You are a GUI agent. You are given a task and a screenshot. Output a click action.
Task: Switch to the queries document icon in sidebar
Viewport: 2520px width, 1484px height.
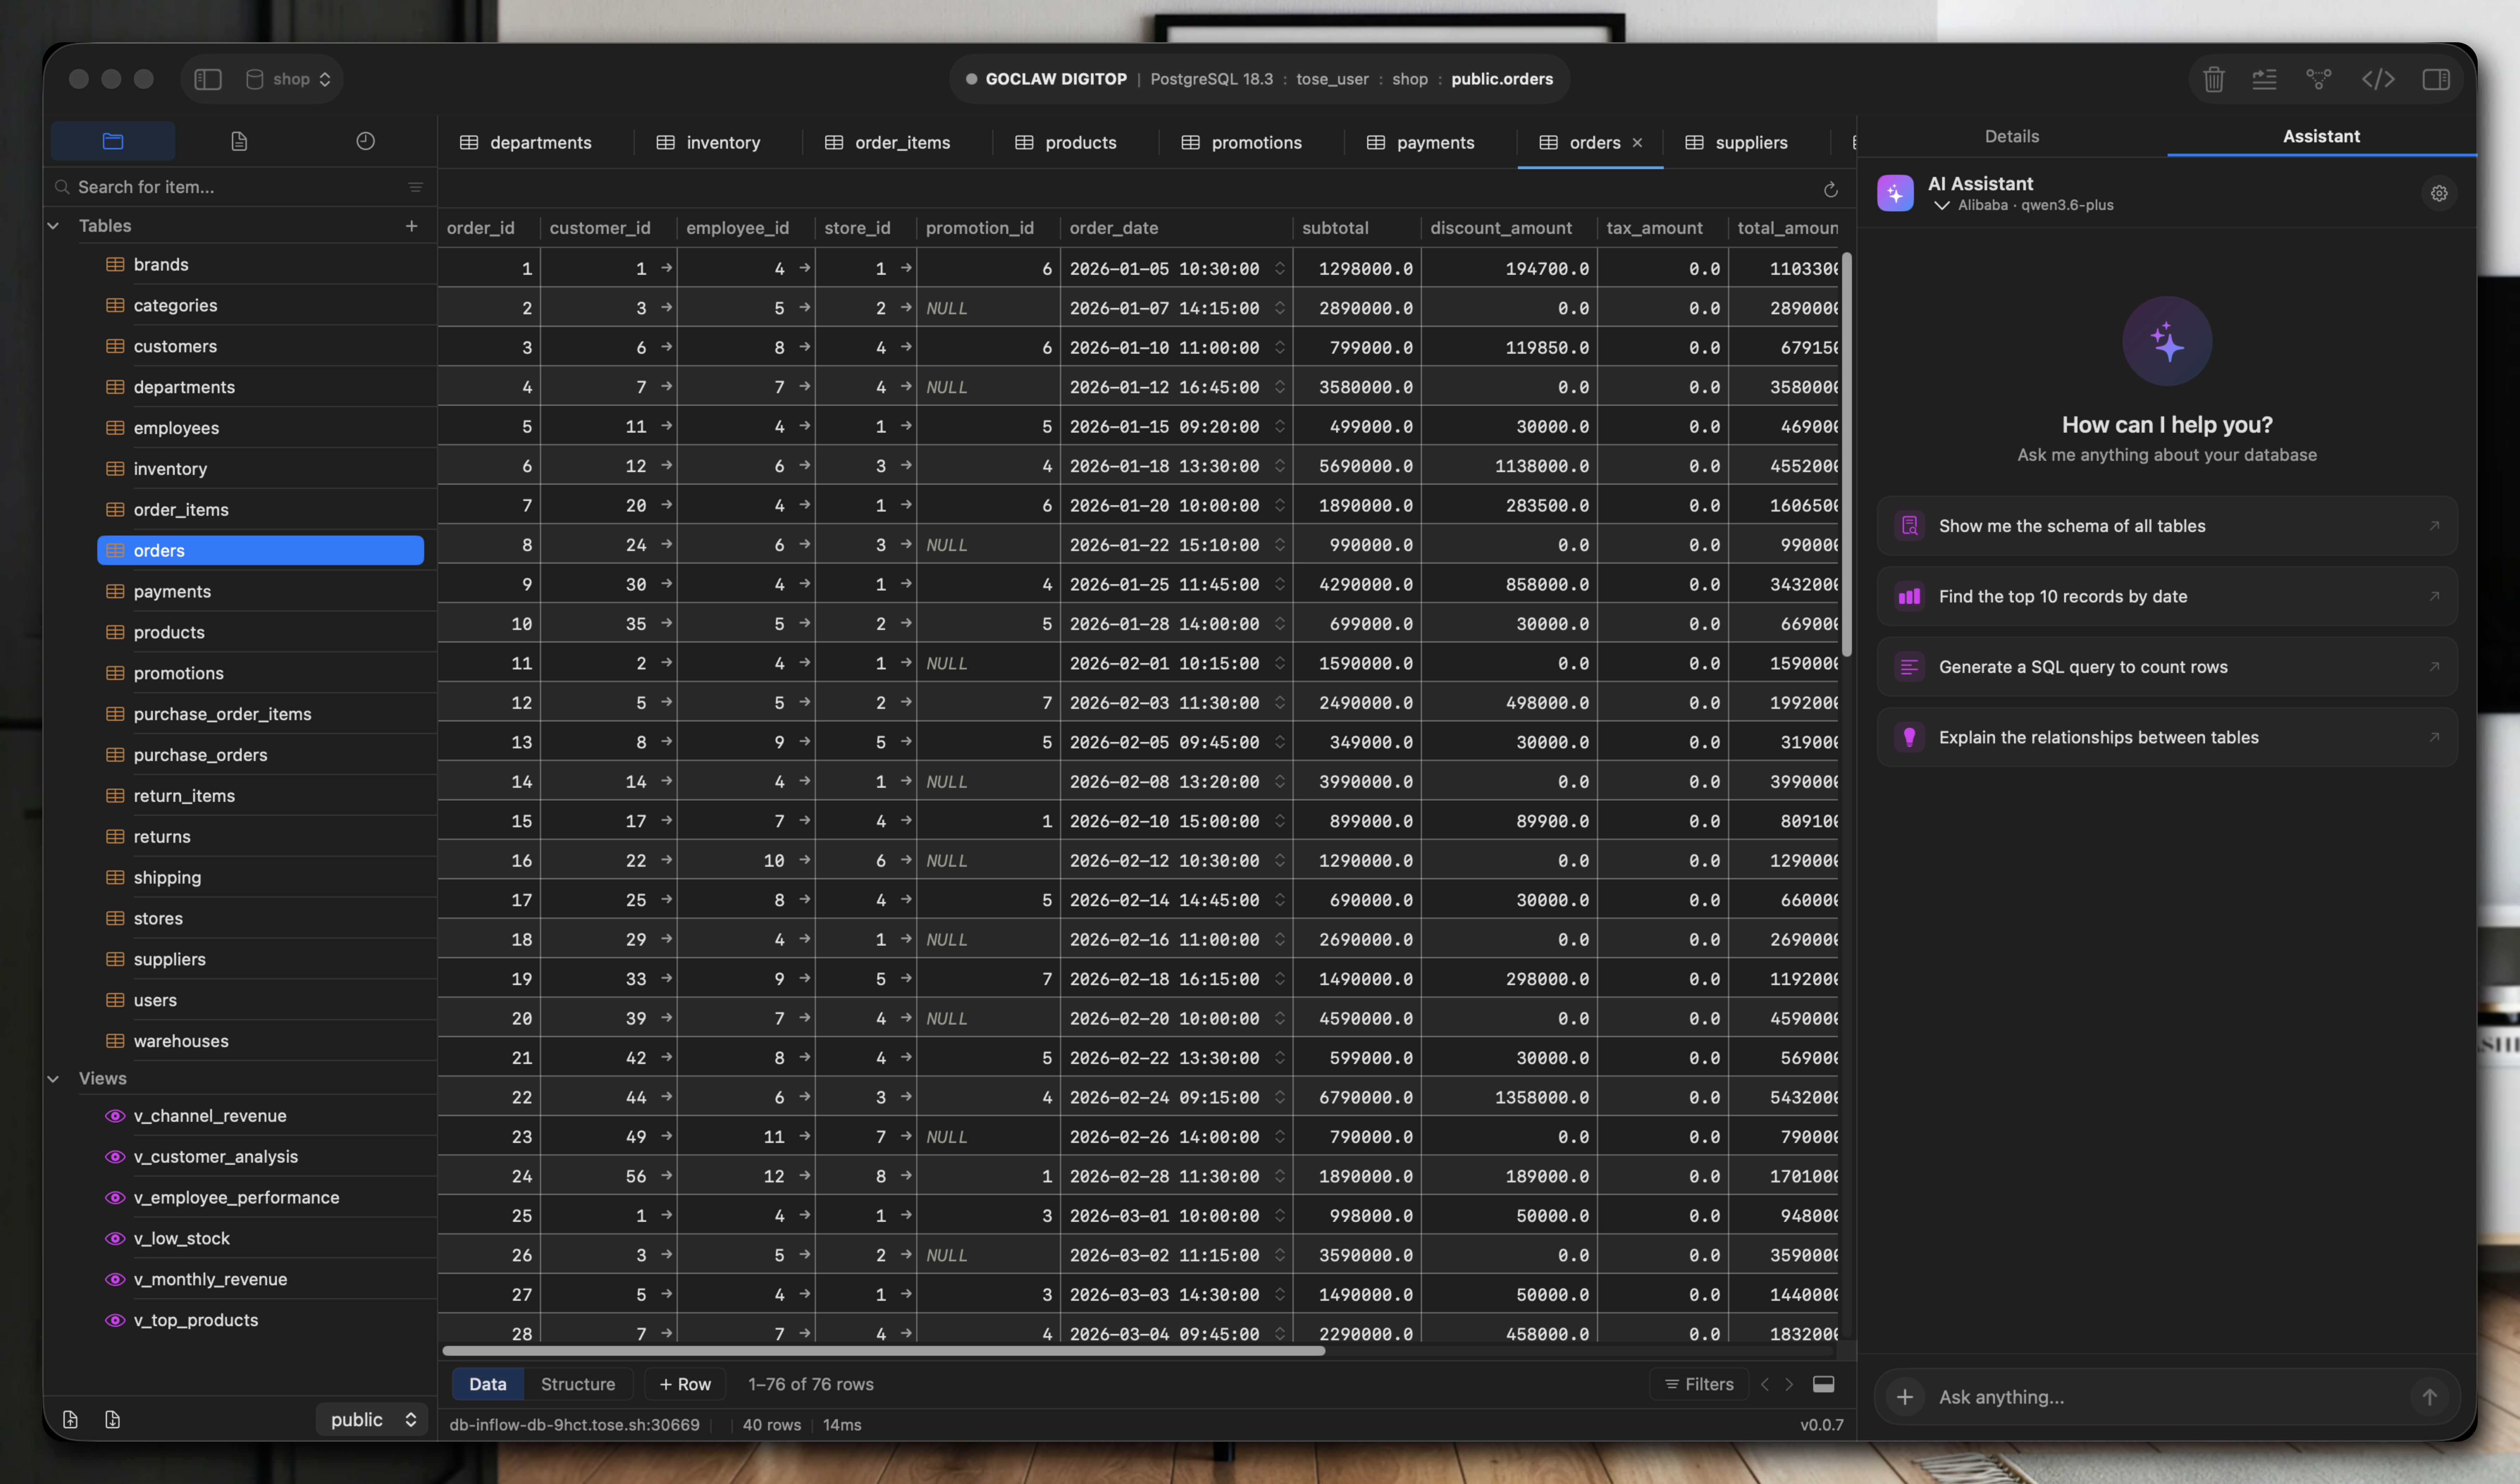click(239, 141)
